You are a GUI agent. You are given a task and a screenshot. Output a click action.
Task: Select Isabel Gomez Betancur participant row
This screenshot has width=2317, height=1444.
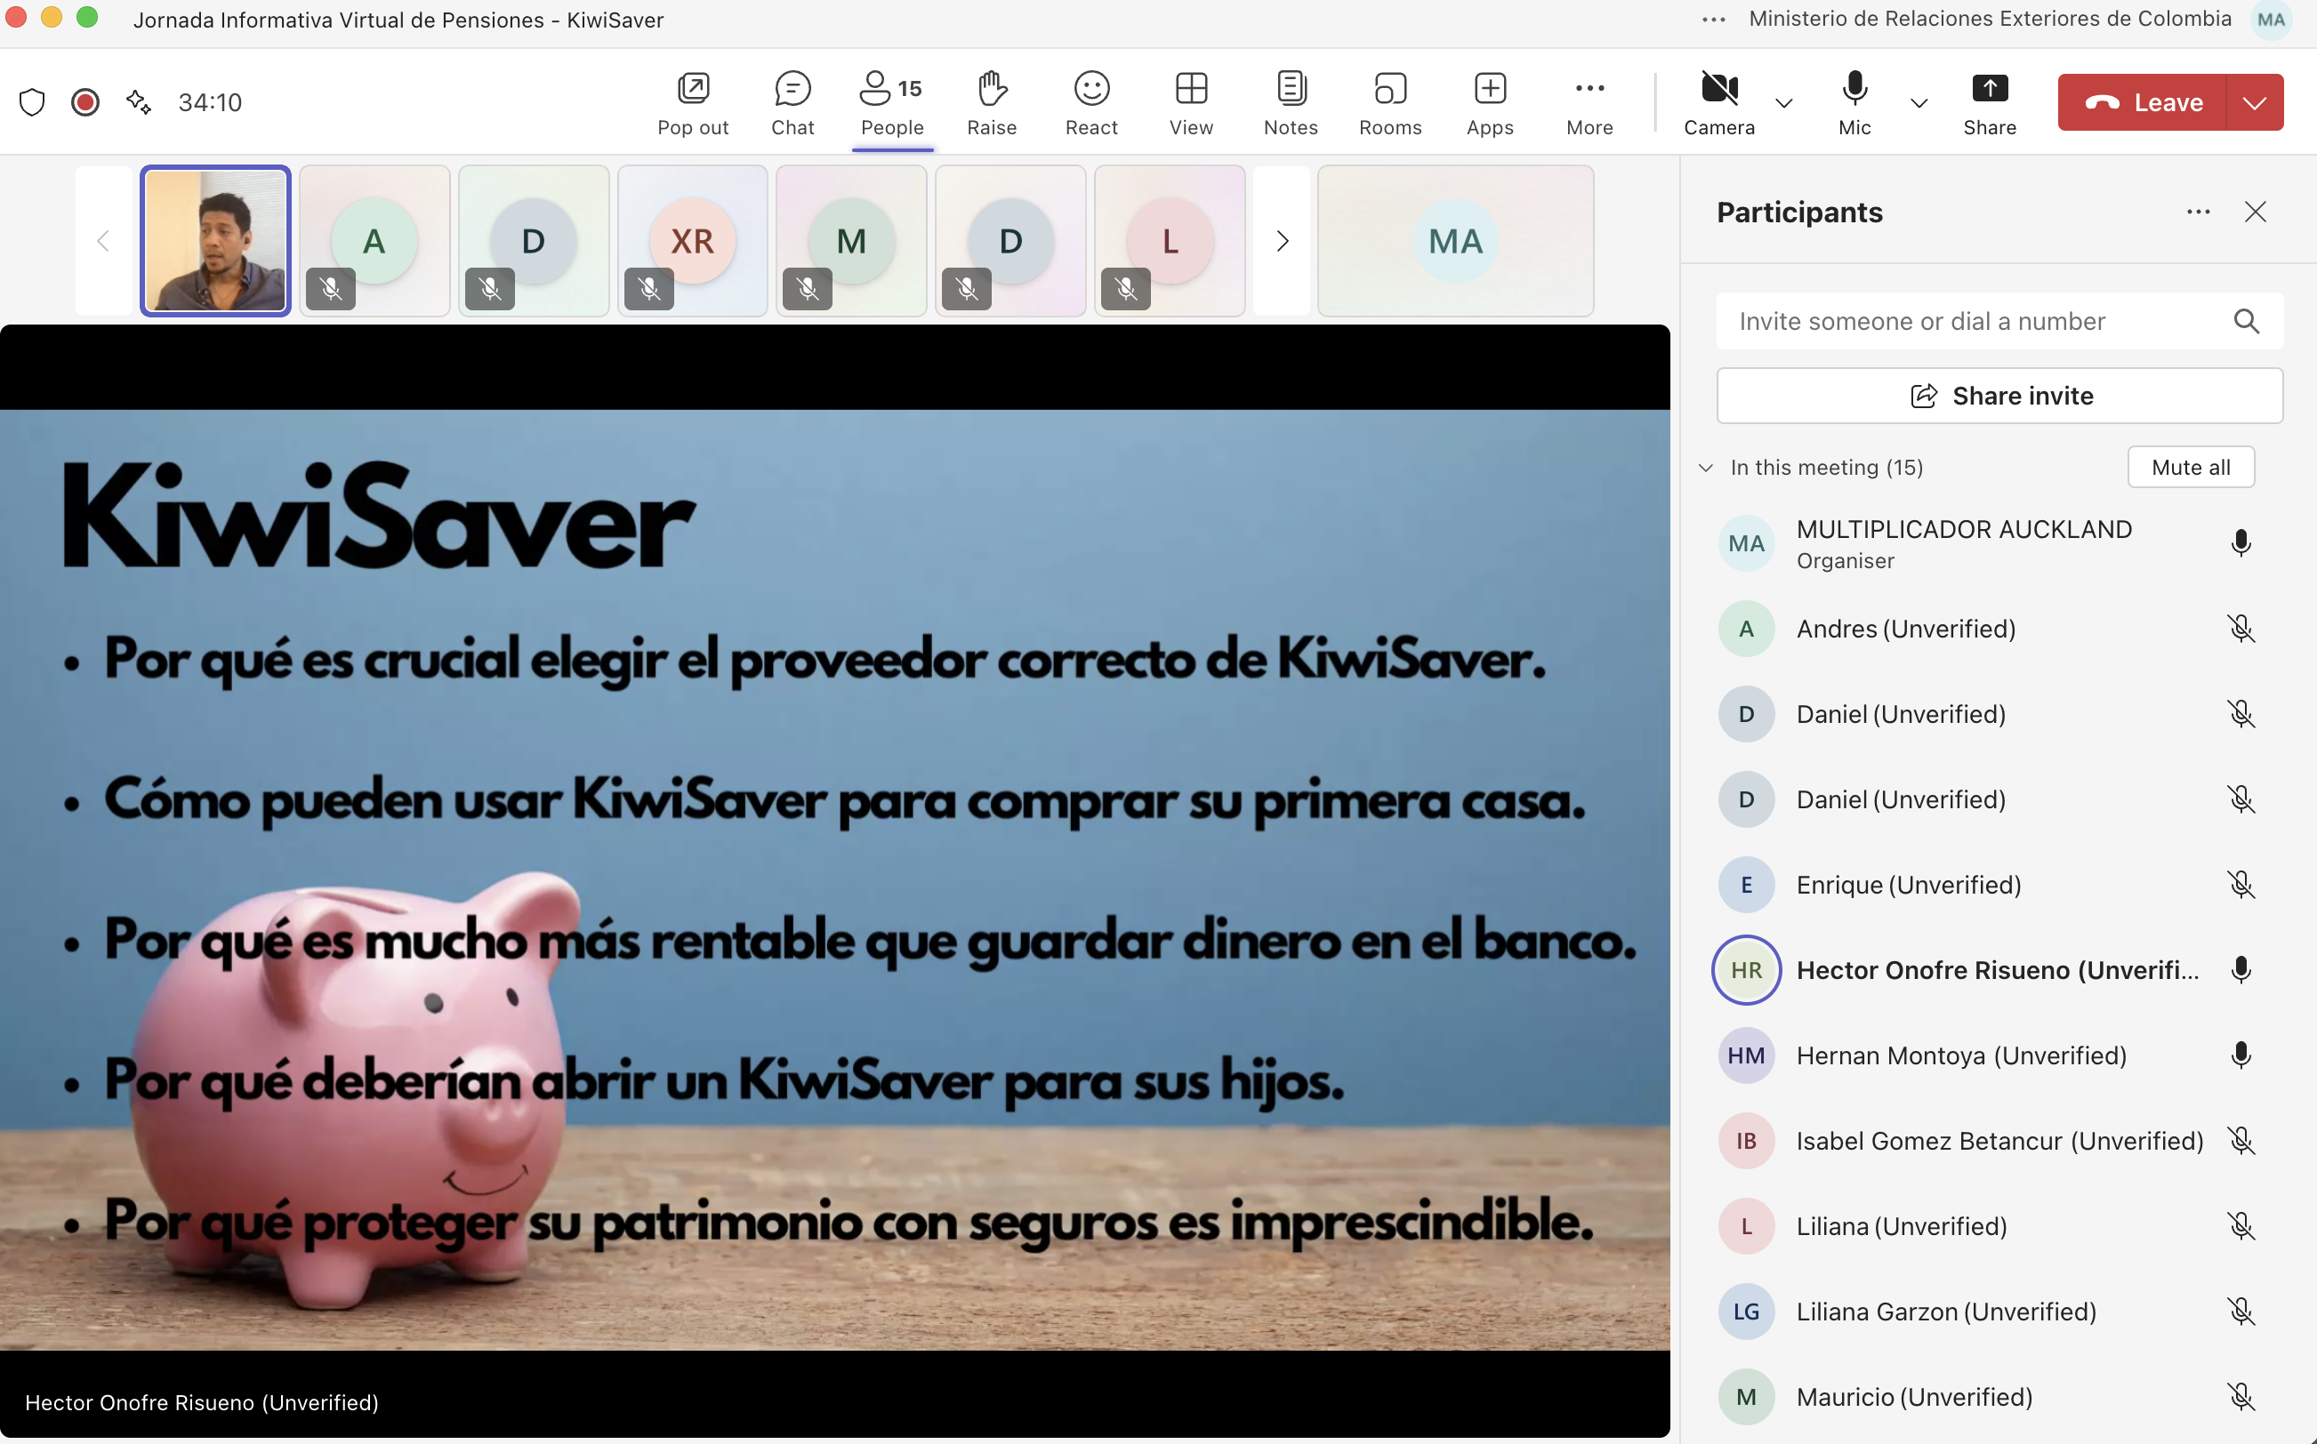click(x=1999, y=1140)
